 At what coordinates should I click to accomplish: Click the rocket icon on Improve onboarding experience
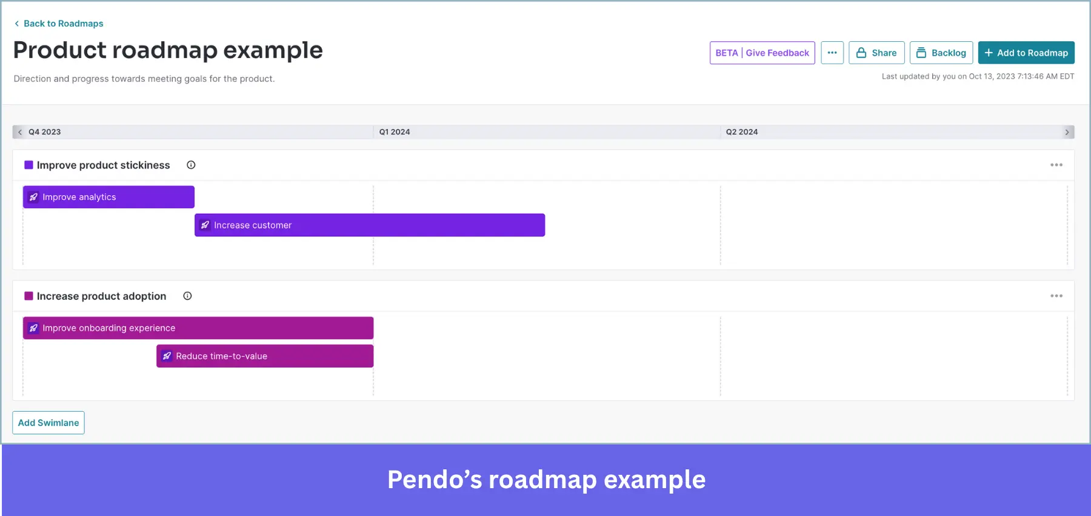[33, 328]
